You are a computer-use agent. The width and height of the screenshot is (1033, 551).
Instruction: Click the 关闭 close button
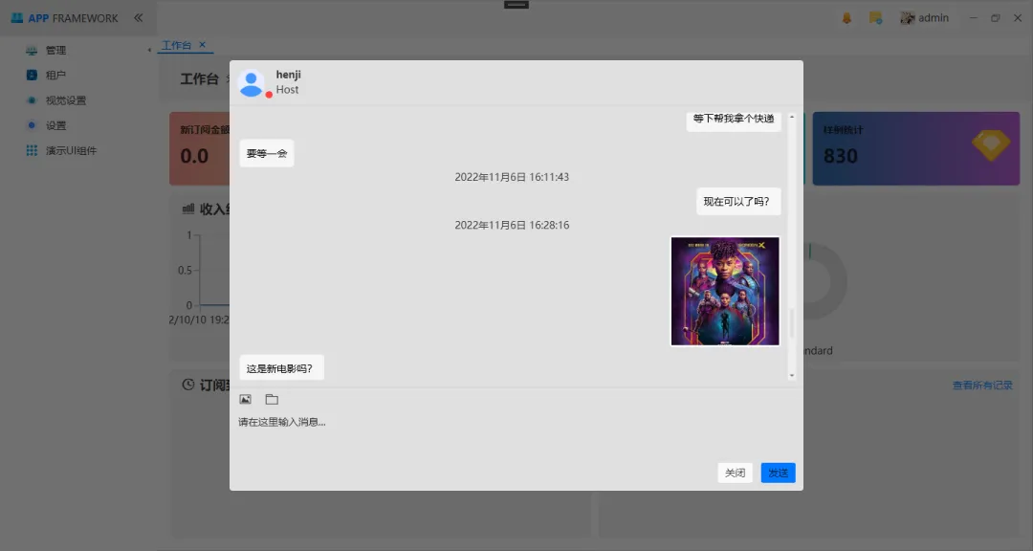[735, 473]
